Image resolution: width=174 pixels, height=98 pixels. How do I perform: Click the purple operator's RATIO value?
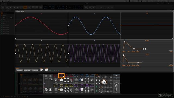click(82, 86)
